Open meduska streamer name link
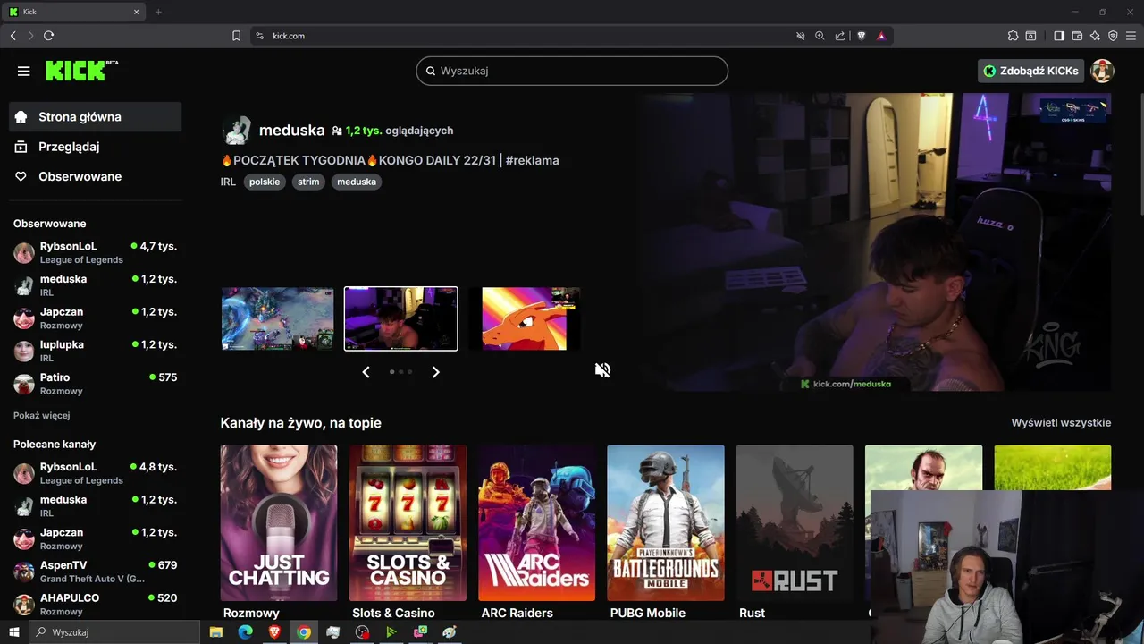Image resolution: width=1144 pixels, height=644 pixels. point(291,131)
